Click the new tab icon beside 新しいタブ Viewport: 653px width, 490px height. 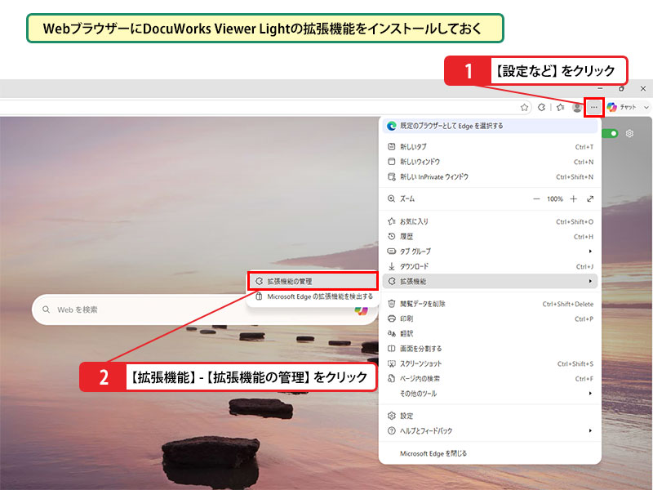point(392,147)
